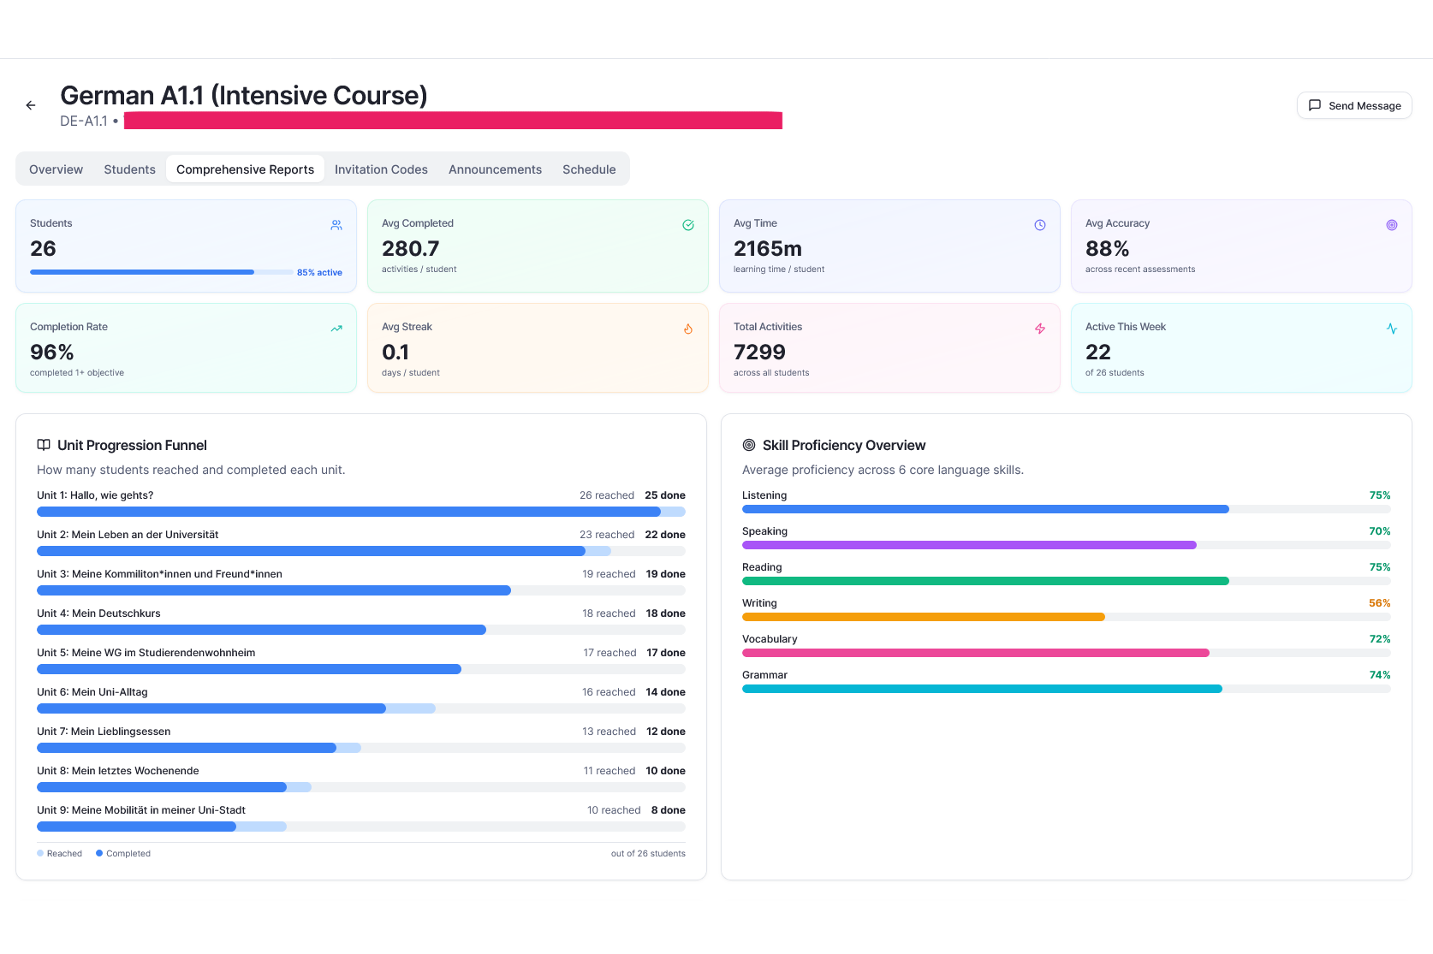1433x954 pixels.
Task: Click the chat bubble icon in Send Message
Action: 1315,105
